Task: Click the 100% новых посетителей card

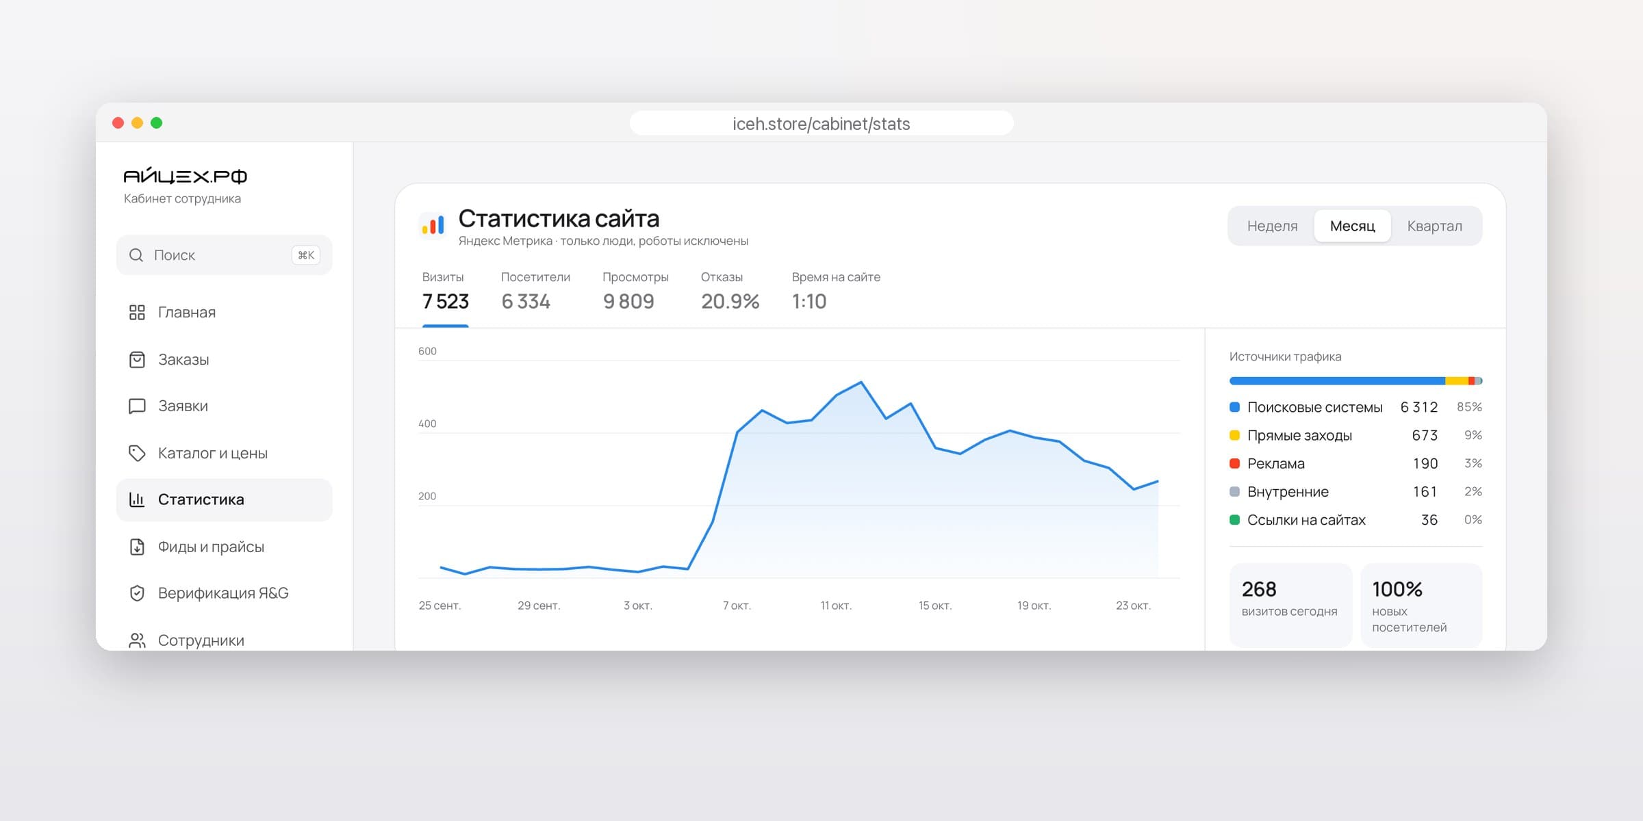Action: tap(1421, 605)
